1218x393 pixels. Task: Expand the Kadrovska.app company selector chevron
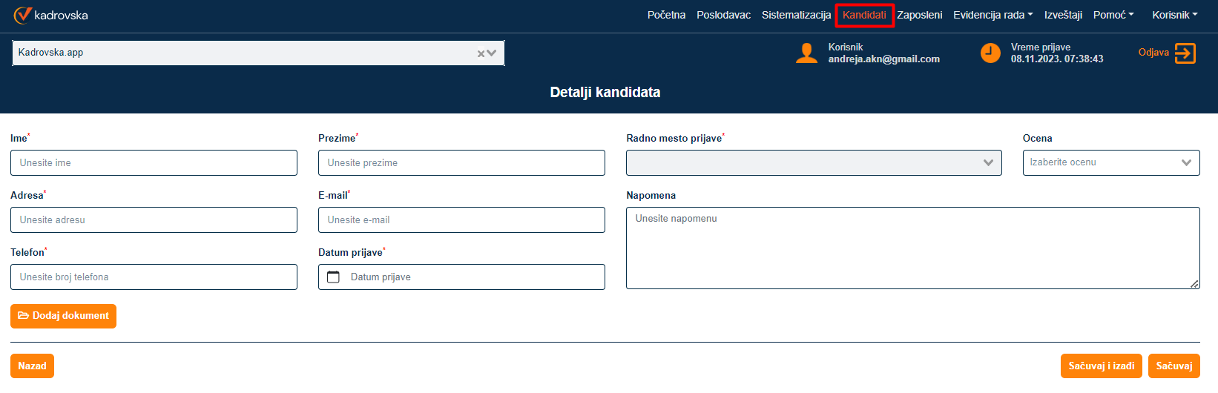[492, 53]
